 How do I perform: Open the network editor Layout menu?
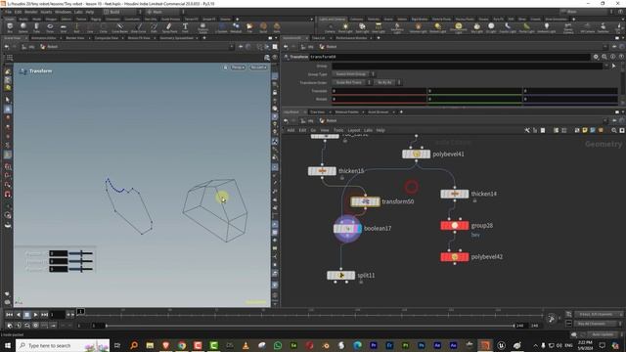(x=354, y=130)
